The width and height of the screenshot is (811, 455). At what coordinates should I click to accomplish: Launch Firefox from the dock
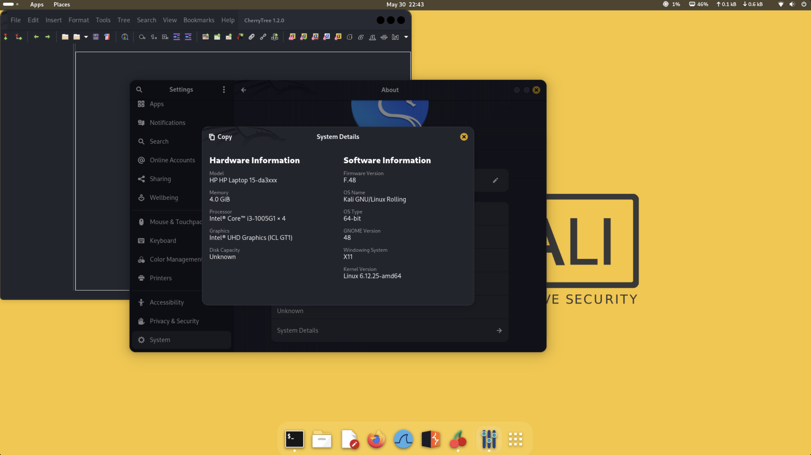point(376,439)
